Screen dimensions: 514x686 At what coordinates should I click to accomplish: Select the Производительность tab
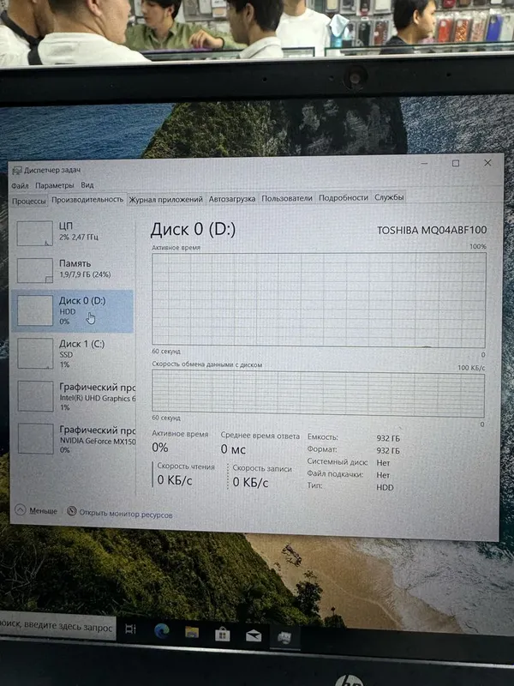tap(87, 199)
